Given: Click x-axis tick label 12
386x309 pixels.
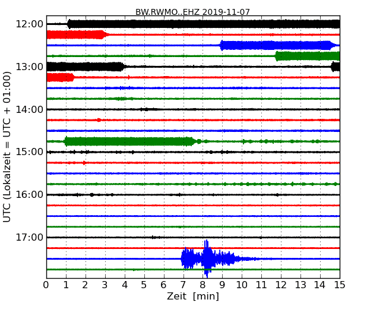Looking at the screenshot, I should (281, 285).
